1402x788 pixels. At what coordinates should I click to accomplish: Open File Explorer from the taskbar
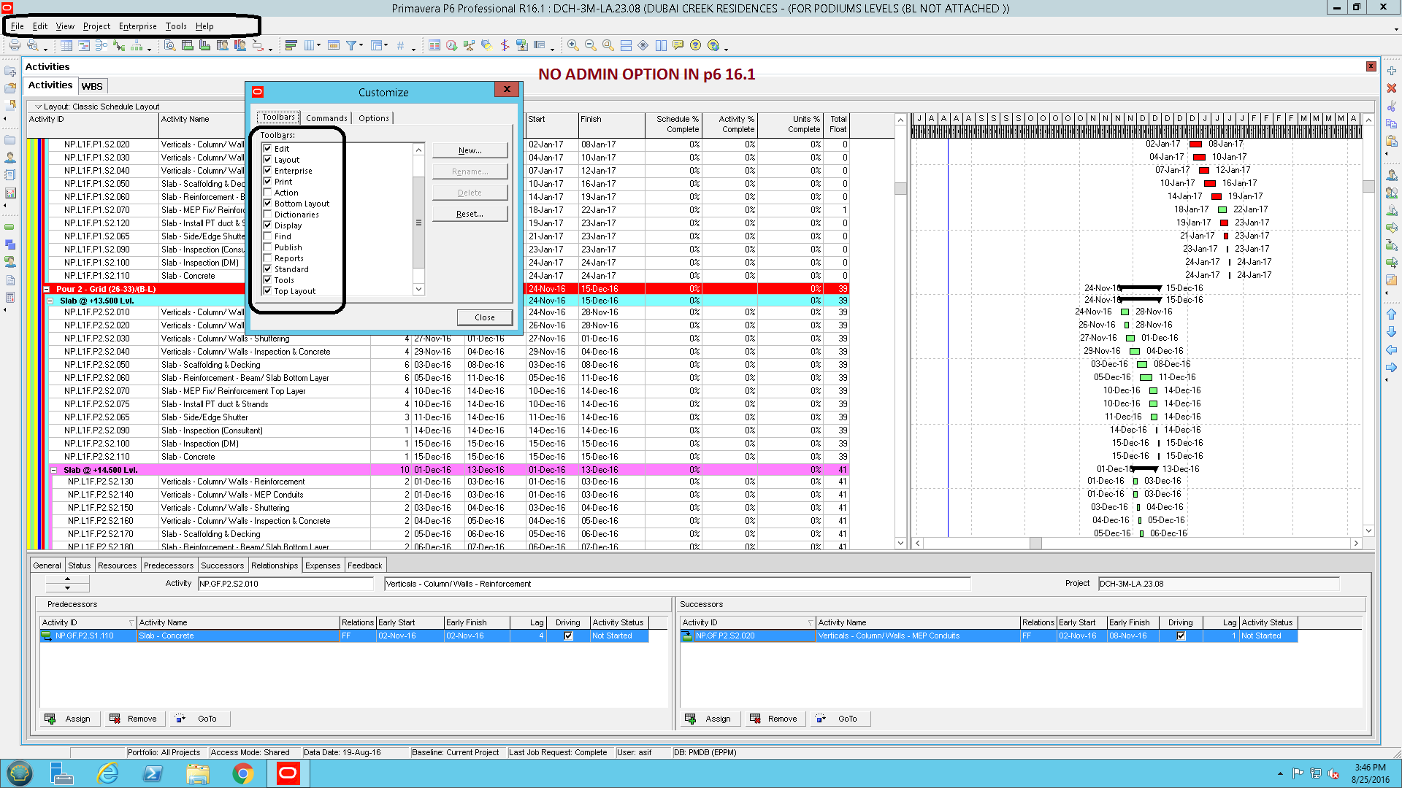tap(198, 773)
